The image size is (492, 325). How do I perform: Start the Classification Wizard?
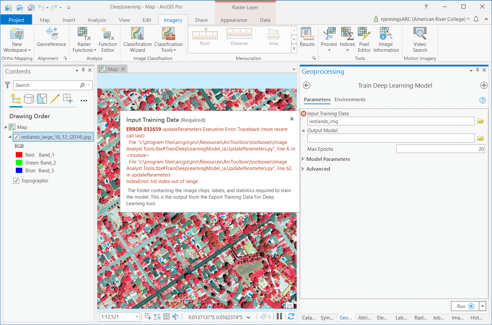pos(137,40)
